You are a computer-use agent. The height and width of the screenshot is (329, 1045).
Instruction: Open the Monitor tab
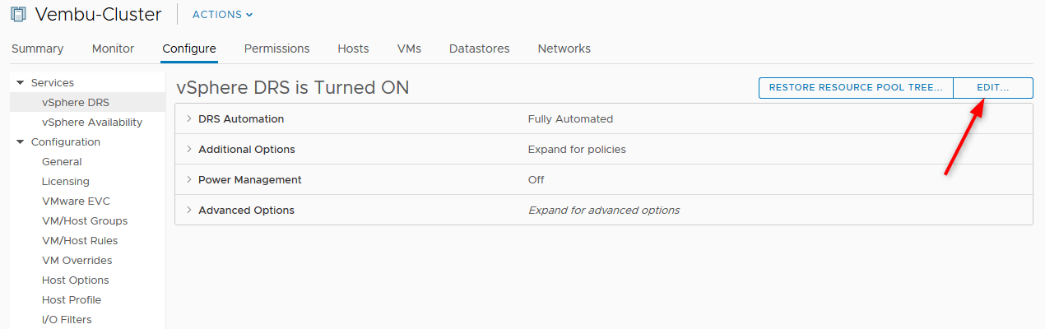pos(113,49)
